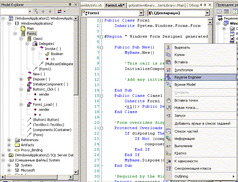
Task: Click the Browse Model magnifier icon
Action: [x=168, y=85]
